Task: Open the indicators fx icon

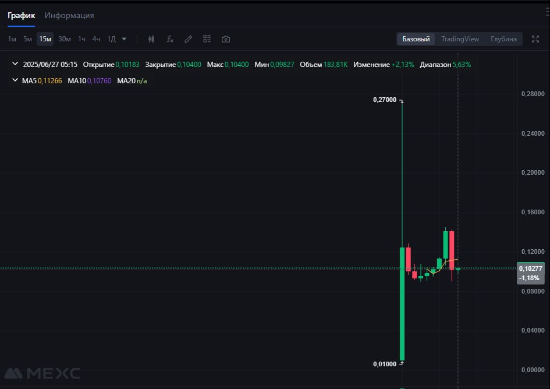Action: pos(170,39)
